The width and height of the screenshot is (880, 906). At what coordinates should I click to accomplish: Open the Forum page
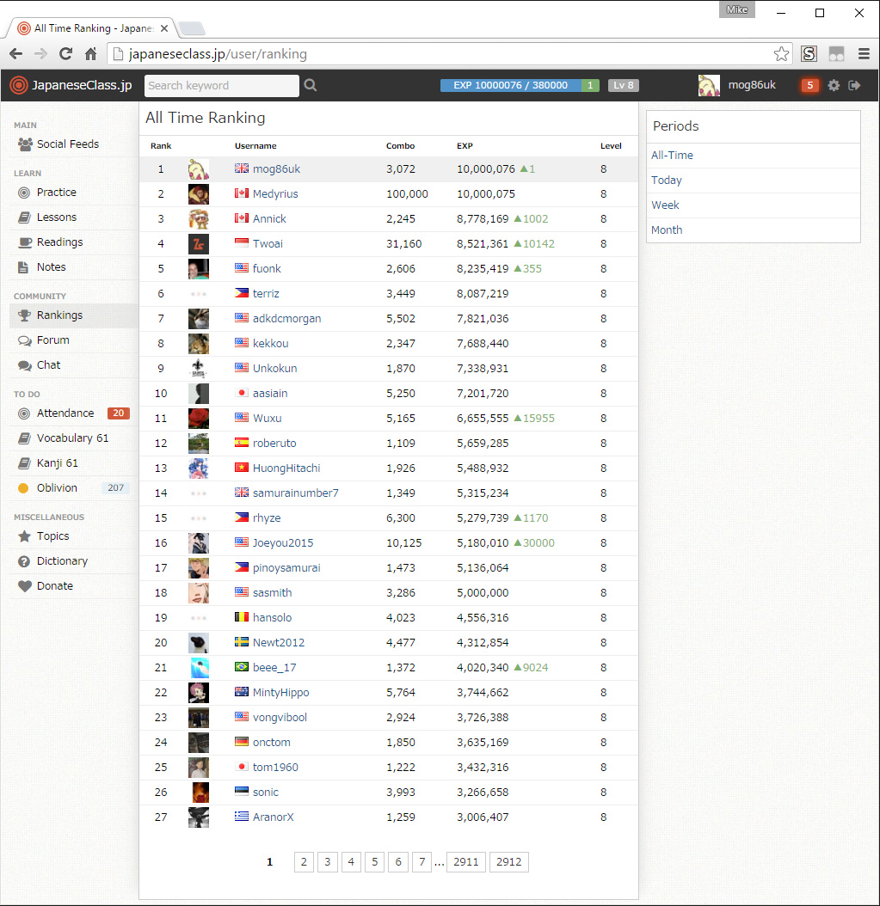tap(52, 340)
